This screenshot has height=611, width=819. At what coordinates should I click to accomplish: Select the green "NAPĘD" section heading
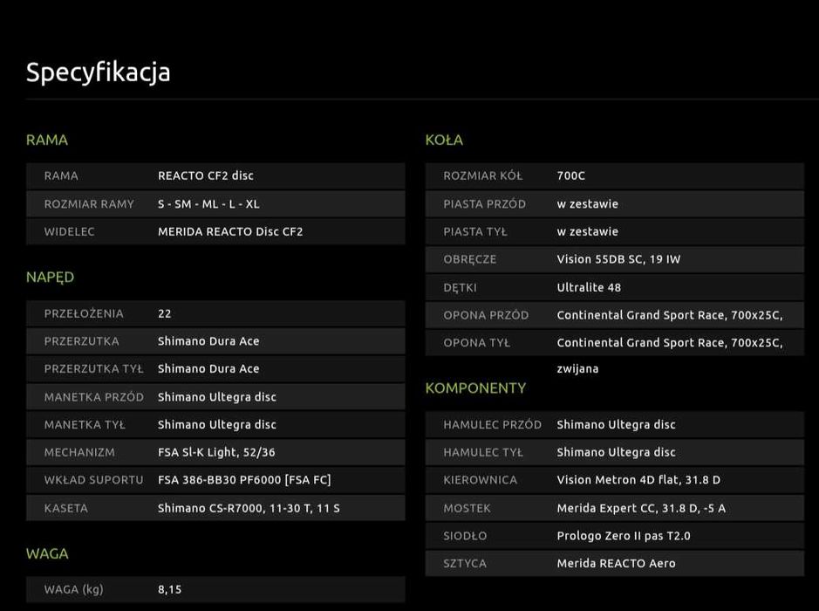tap(50, 277)
